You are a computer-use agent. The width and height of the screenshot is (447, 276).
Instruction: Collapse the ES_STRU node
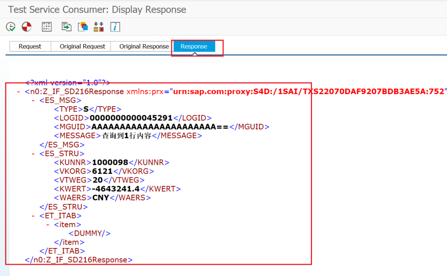(33, 154)
